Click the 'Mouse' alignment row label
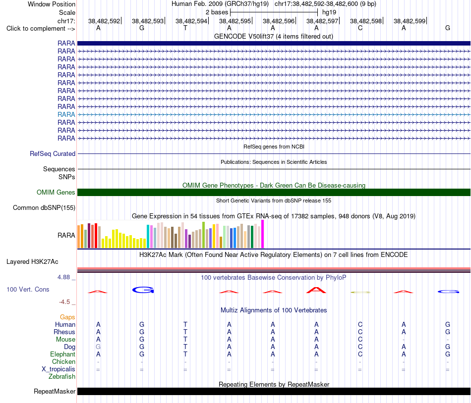Screen dimensions: 471x403 click(x=65, y=340)
